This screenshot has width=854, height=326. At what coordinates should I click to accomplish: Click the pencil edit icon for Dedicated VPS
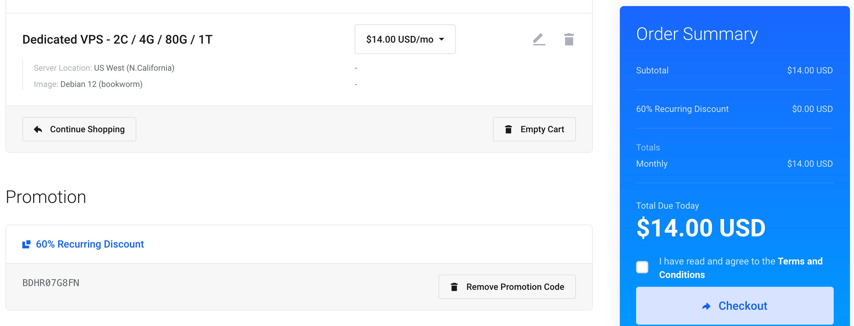[x=539, y=39]
